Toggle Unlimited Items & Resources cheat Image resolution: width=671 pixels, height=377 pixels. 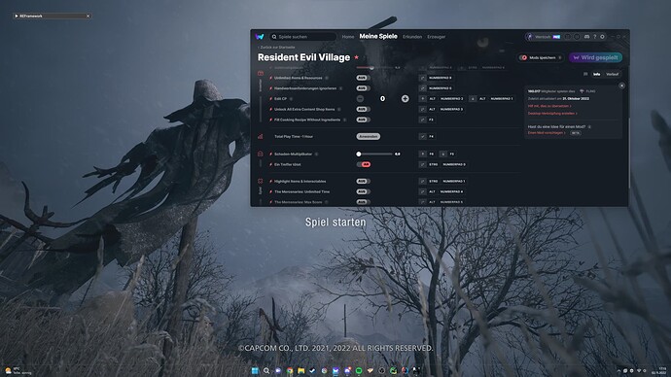[363, 78]
